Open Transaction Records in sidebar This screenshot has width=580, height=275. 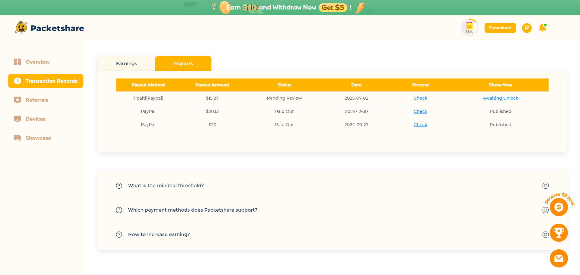(46, 81)
